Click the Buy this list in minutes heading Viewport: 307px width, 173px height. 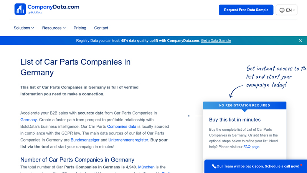click(235, 120)
